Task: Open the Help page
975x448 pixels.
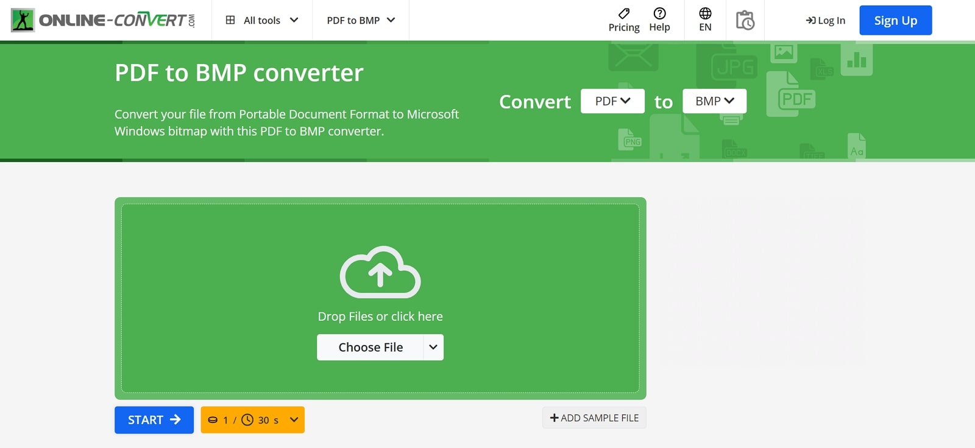Action: coord(659,20)
